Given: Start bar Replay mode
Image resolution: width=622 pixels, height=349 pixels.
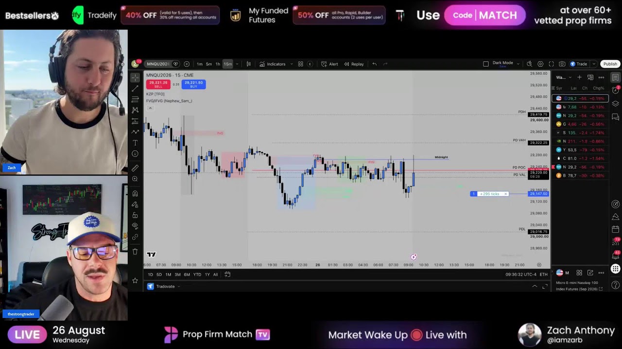Looking at the screenshot, I should pos(354,64).
